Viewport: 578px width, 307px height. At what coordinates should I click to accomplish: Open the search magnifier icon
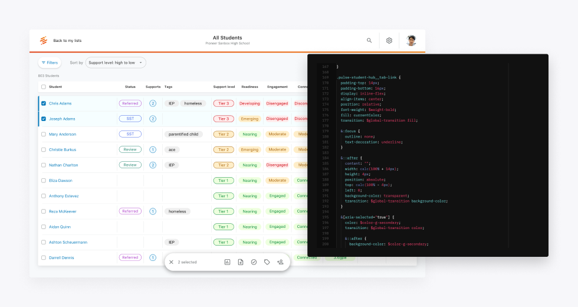click(369, 41)
